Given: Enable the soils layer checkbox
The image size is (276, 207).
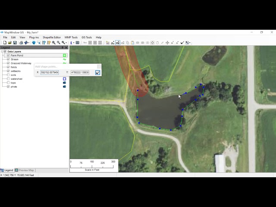Looking at the screenshot, I should [8, 75].
